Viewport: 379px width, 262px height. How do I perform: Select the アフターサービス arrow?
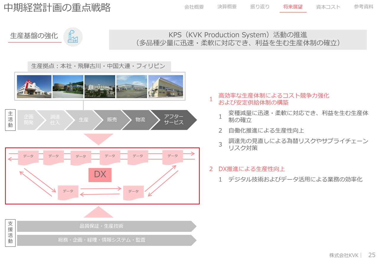[174, 120]
